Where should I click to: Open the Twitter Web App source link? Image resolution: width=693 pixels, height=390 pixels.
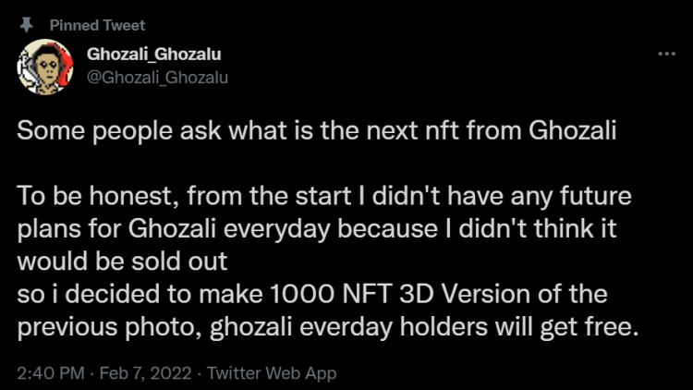coord(272,373)
